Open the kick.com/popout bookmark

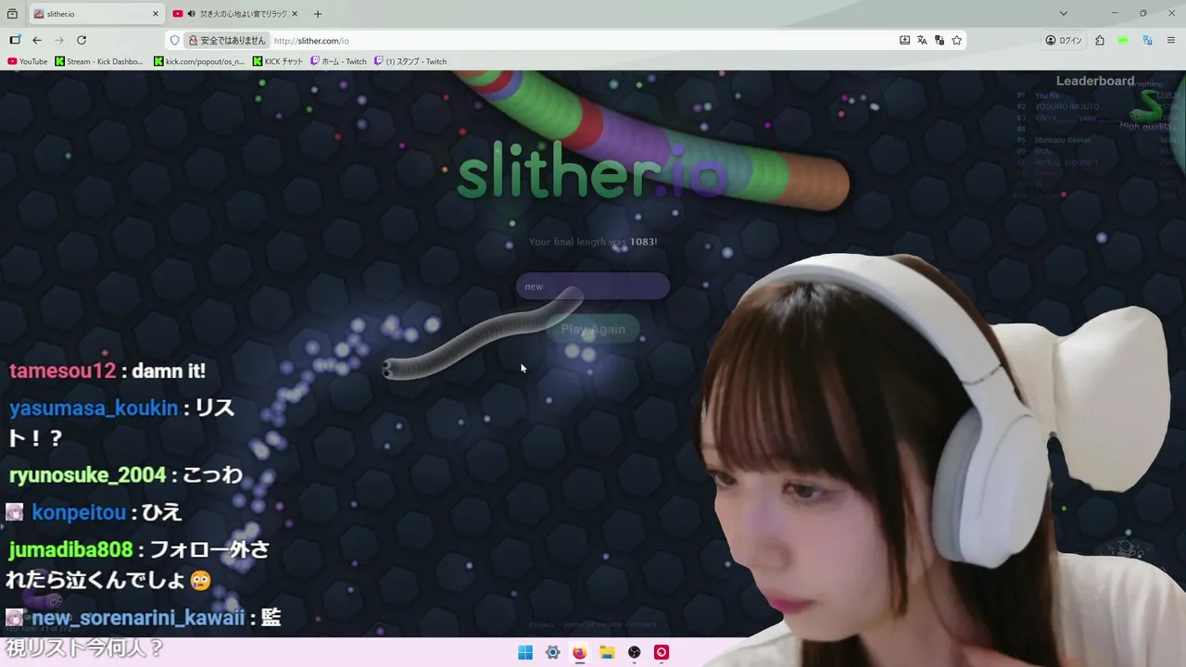point(199,61)
